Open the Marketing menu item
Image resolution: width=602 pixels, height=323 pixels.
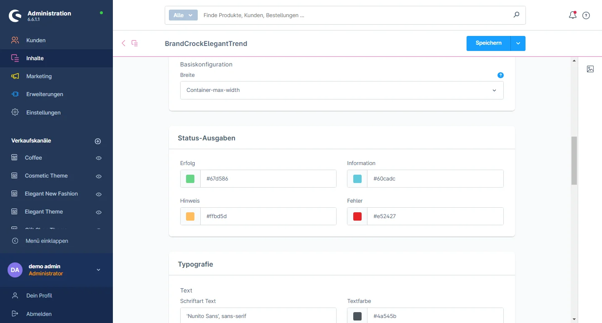click(39, 76)
